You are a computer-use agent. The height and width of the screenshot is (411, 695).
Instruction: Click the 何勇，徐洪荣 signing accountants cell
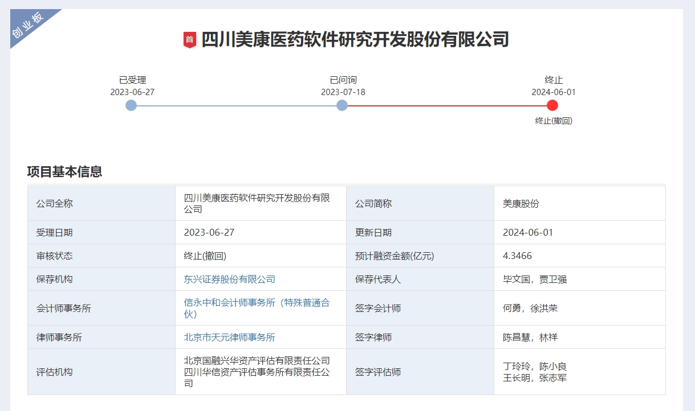(530, 309)
